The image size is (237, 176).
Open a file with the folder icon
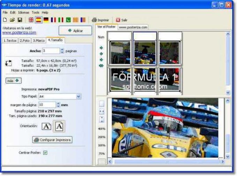pos(12,20)
